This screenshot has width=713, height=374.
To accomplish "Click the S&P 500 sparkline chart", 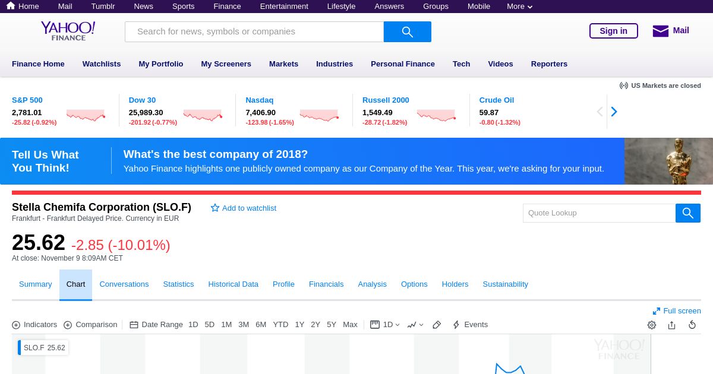I will [x=86, y=115].
